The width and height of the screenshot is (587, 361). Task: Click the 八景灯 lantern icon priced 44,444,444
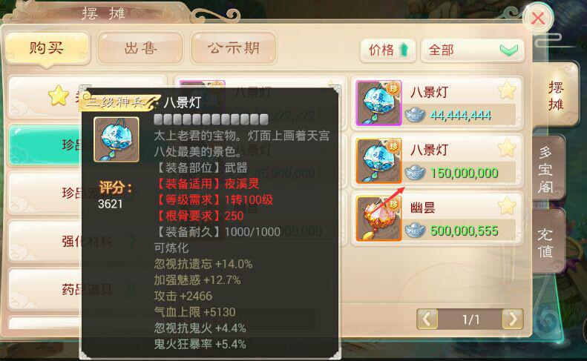pyautogui.click(x=379, y=103)
